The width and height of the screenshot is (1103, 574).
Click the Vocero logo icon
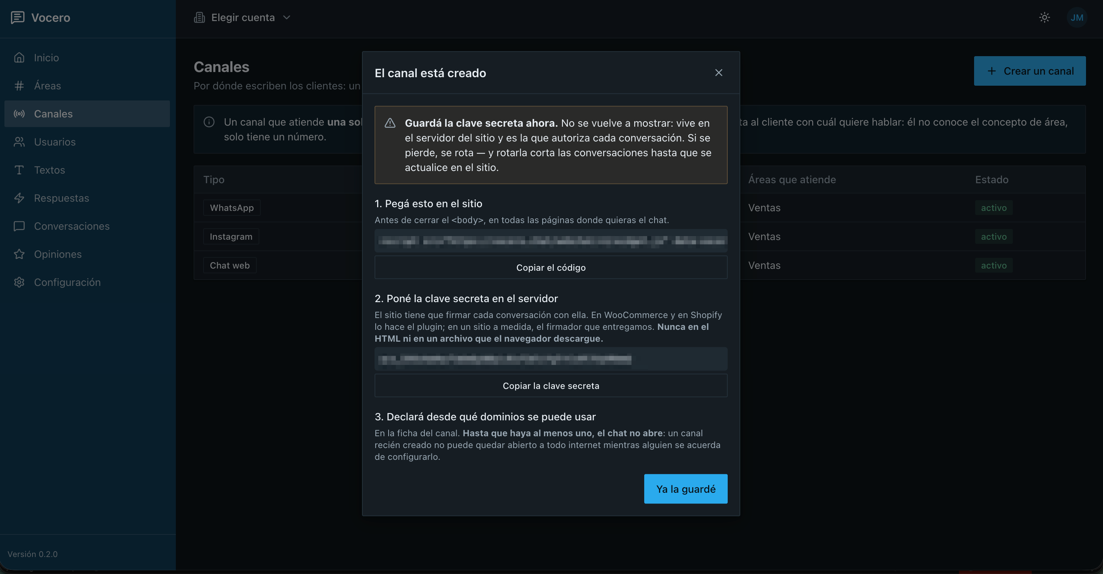[17, 18]
